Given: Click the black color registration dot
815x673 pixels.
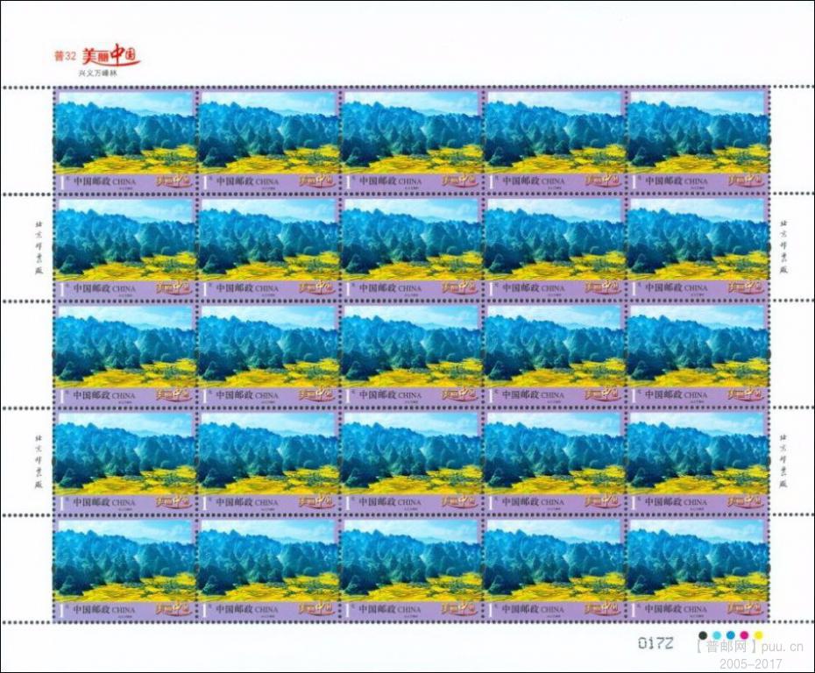Looking at the screenshot, I should click(702, 634).
